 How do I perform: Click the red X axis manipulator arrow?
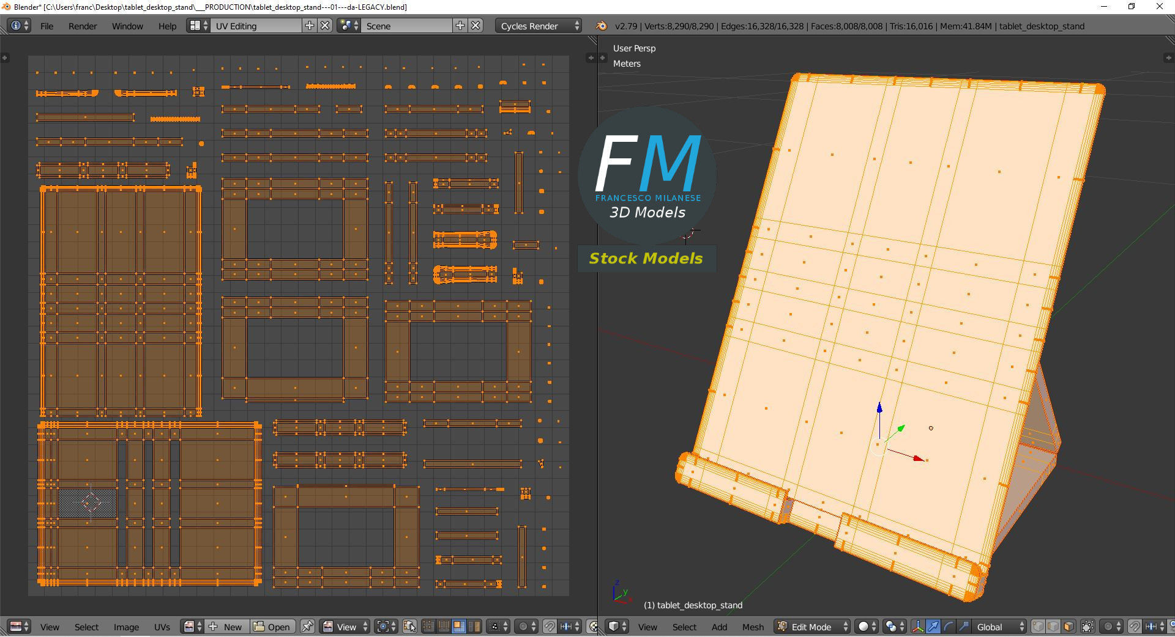917,458
